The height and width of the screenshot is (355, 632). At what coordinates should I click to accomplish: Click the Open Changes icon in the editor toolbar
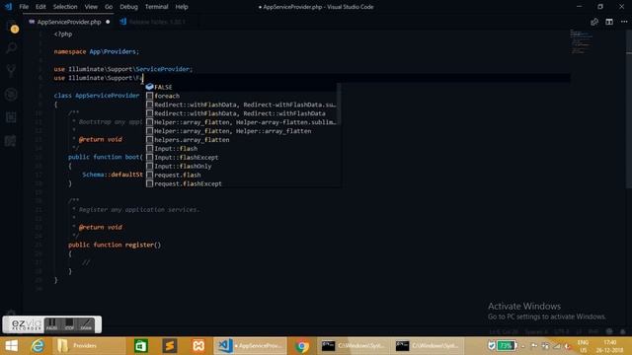click(x=594, y=22)
